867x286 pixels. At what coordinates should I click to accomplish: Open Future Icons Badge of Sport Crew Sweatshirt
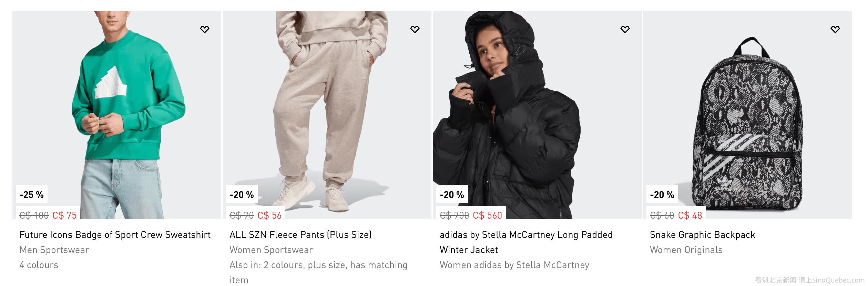[x=115, y=235]
